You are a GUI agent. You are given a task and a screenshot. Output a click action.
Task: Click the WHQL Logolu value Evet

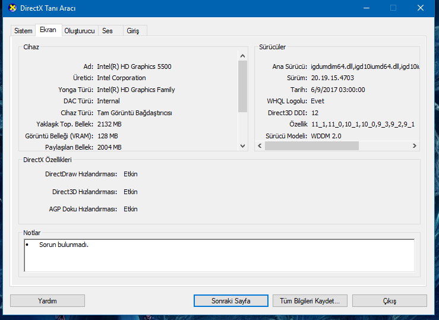(317, 101)
